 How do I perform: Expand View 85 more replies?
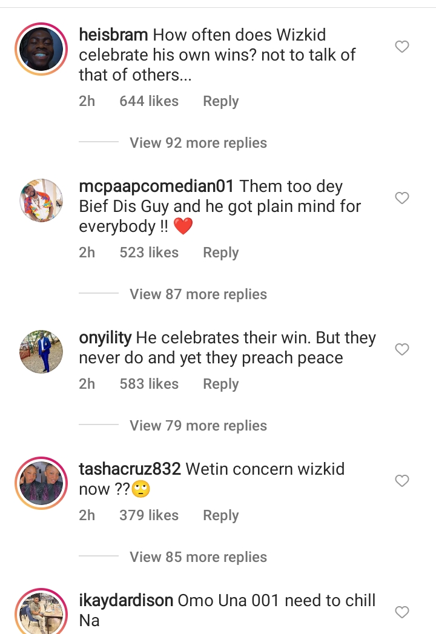point(198,556)
